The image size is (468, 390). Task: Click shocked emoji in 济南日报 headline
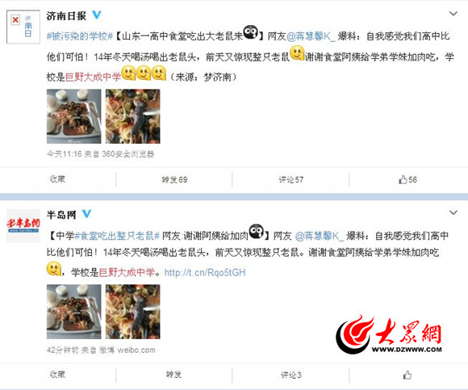point(251,32)
